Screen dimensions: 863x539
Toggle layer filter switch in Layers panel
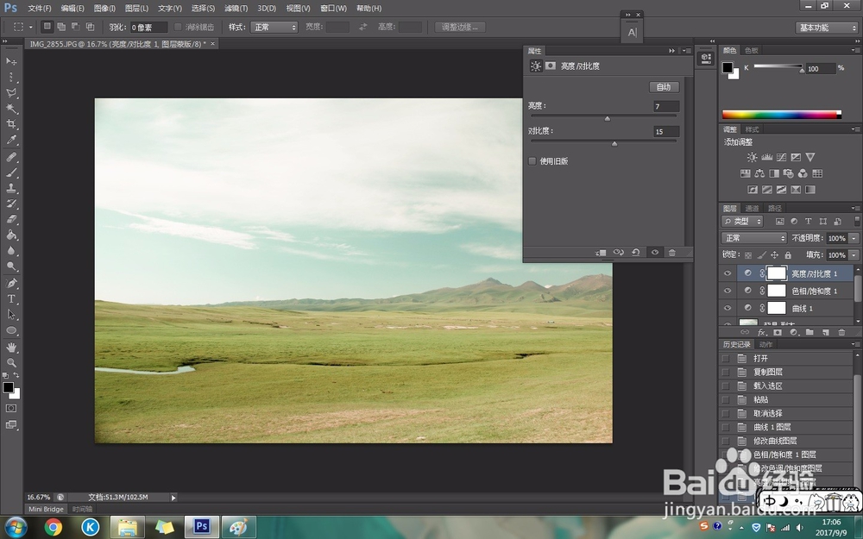coord(857,221)
